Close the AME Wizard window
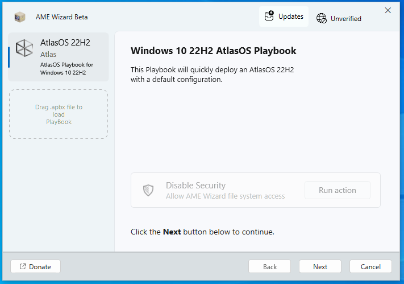Viewport: 404px width, 284px height. [388, 10]
